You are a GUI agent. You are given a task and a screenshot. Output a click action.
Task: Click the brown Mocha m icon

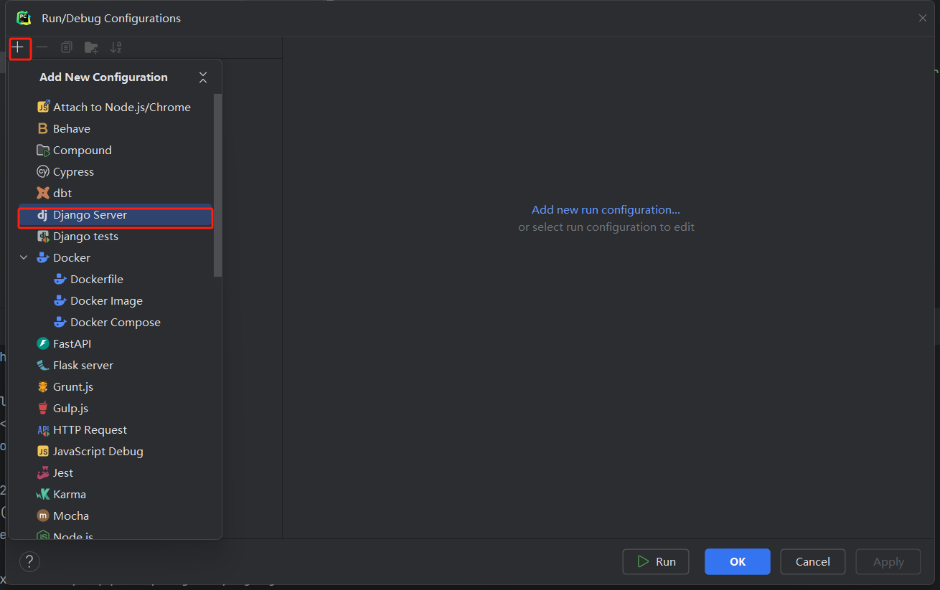(43, 515)
